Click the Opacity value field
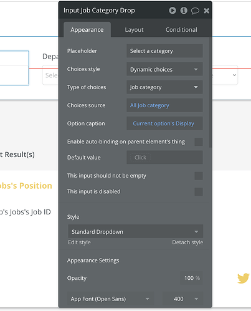Image resolution: width=251 pixels, height=311 pixels. coord(191,278)
